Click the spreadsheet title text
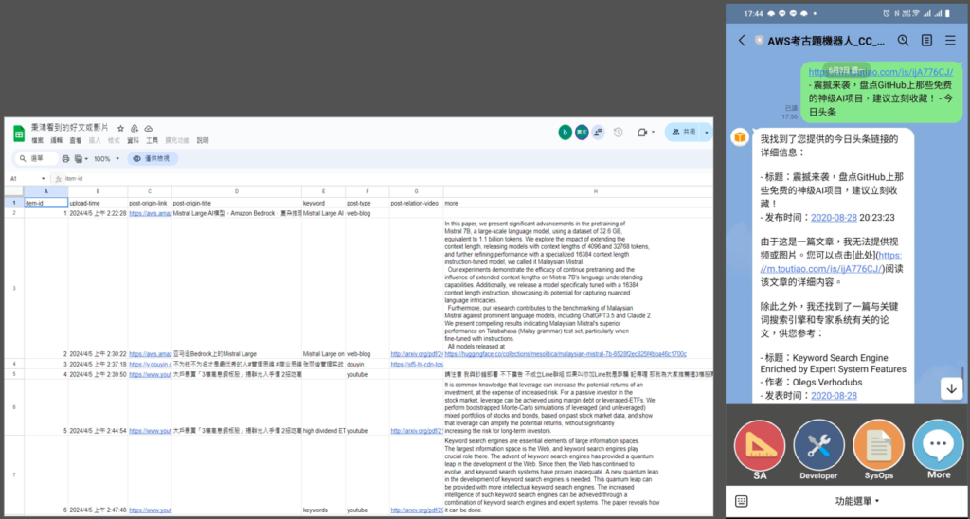 click(70, 128)
